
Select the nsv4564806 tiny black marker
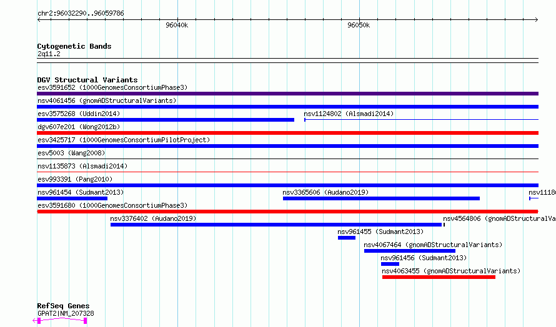(444, 225)
